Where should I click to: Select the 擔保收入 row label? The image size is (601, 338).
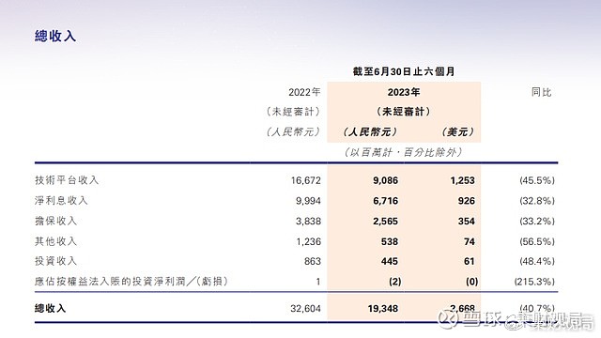[56, 221]
